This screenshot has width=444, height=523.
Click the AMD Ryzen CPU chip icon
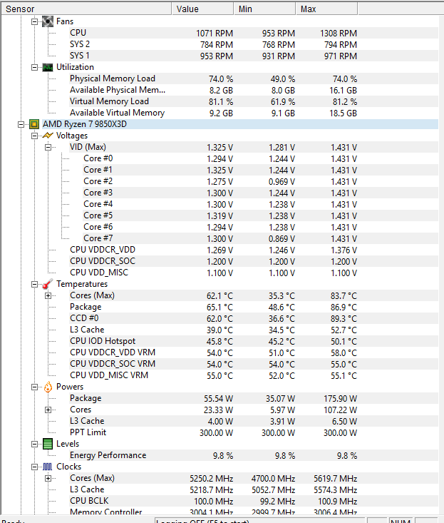pos(34,124)
